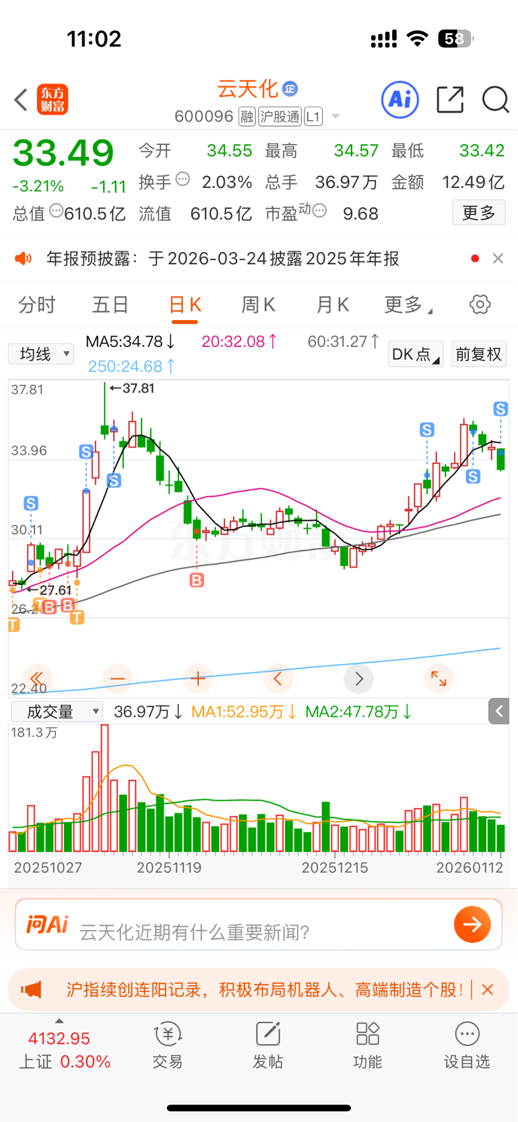518x1122 pixels.
Task: Open the DK点 dropdown
Action: (x=416, y=354)
